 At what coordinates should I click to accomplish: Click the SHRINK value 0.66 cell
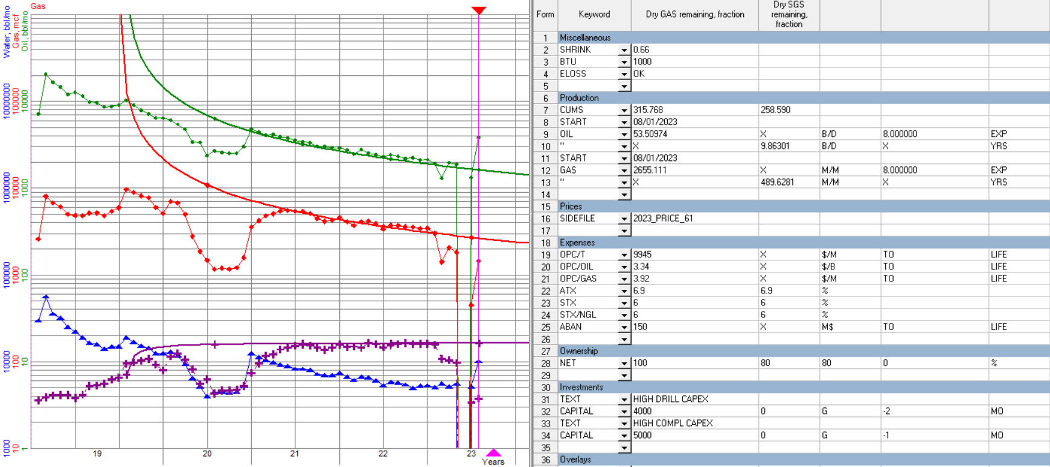pyautogui.click(x=694, y=49)
